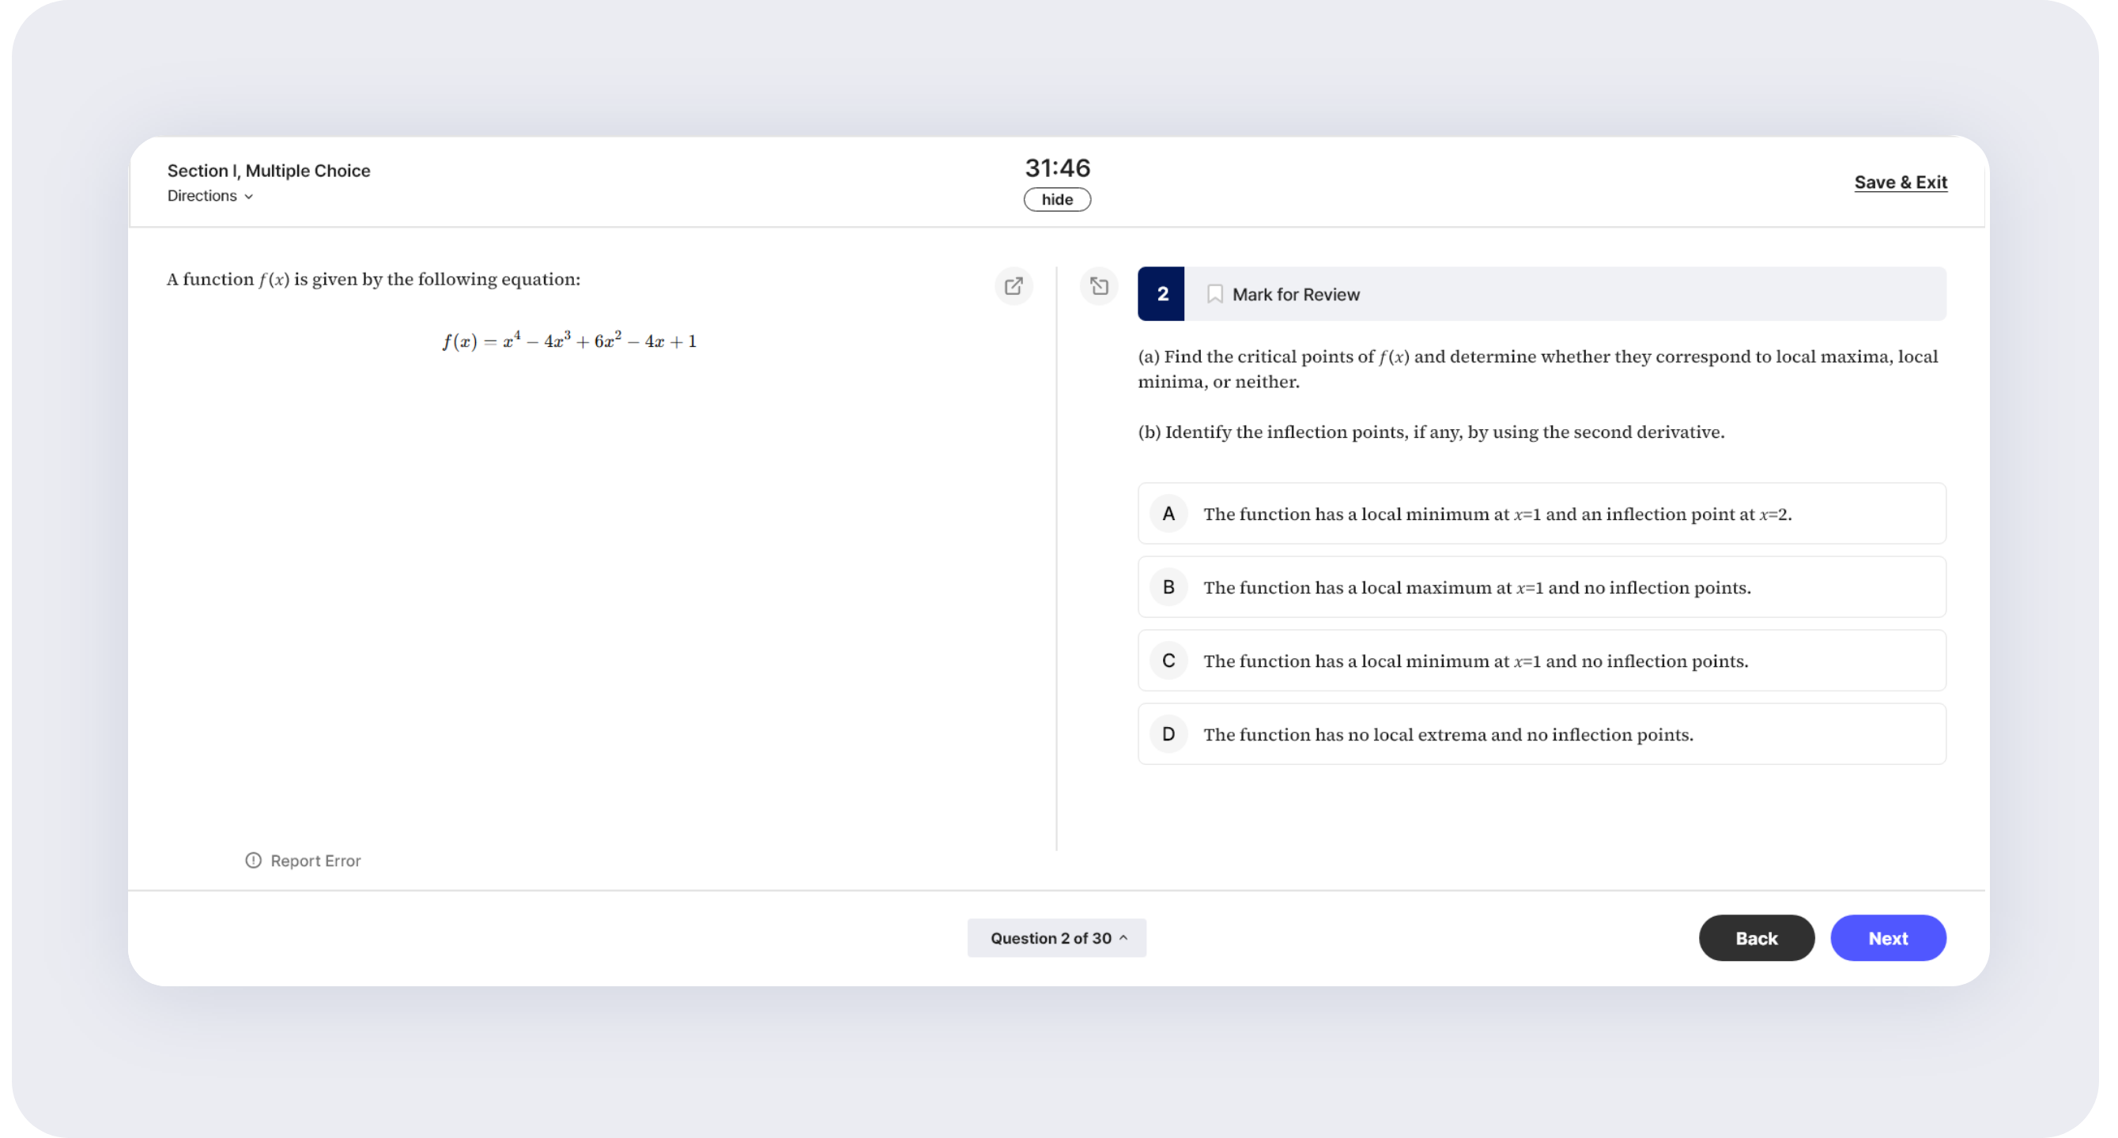Select answer choice letter B circle
The height and width of the screenshot is (1138, 2118).
click(x=1168, y=586)
